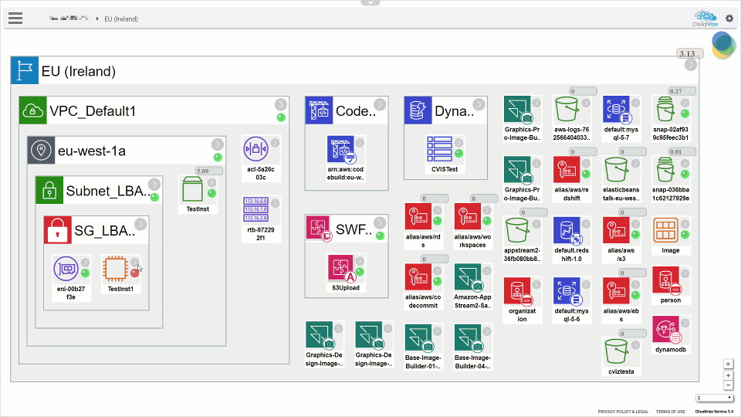This screenshot has height=417, width=741.
Task: Select the alias/aws/rds key icon
Action: (x=418, y=216)
